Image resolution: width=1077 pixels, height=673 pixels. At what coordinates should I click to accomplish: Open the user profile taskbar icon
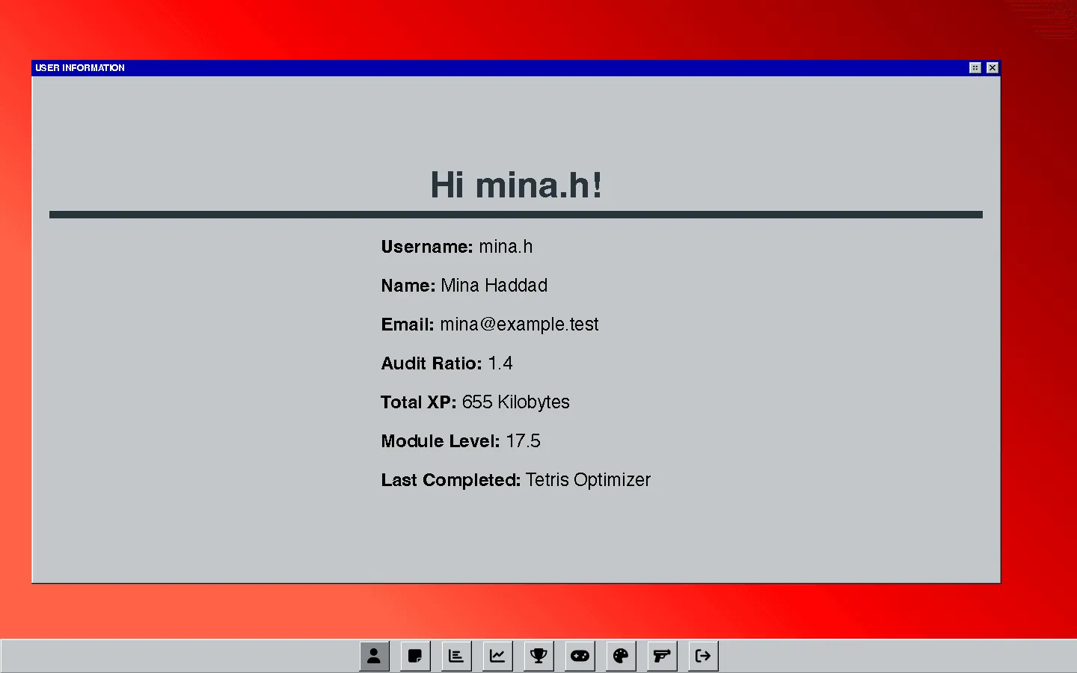pyautogui.click(x=374, y=656)
